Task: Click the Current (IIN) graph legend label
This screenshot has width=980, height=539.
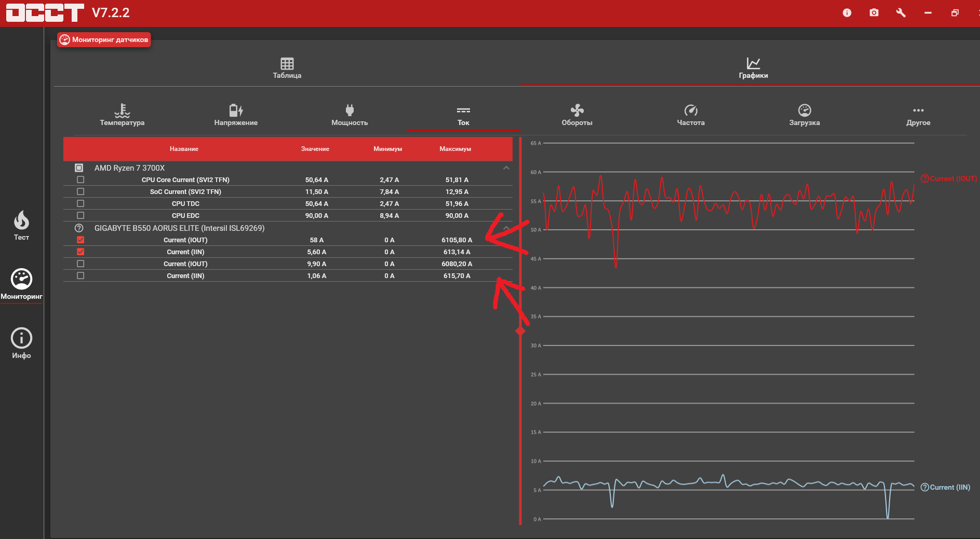Action: [x=945, y=487]
